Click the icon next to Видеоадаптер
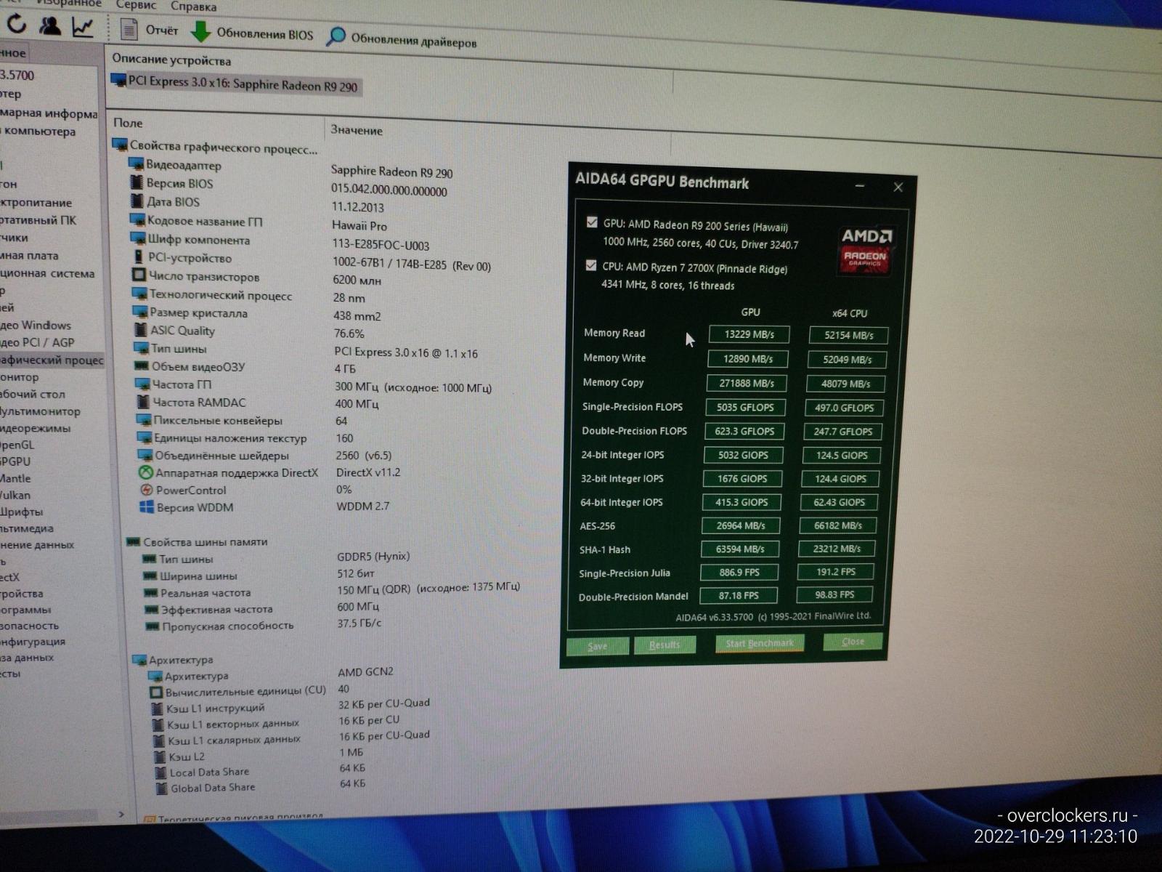Image resolution: width=1162 pixels, height=872 pixels. (x=136, y=164)
